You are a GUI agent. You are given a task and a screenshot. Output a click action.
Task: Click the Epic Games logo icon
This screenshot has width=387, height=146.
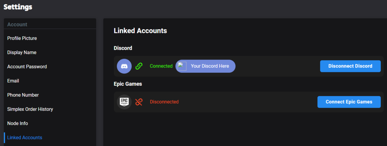pyautogui.click(x=124, y=102)
